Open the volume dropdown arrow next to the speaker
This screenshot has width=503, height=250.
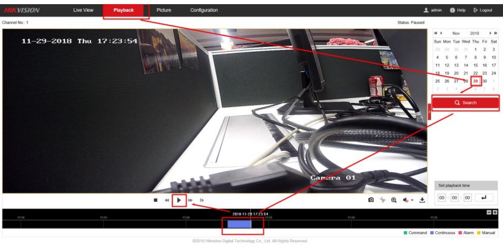pos(412,201)
